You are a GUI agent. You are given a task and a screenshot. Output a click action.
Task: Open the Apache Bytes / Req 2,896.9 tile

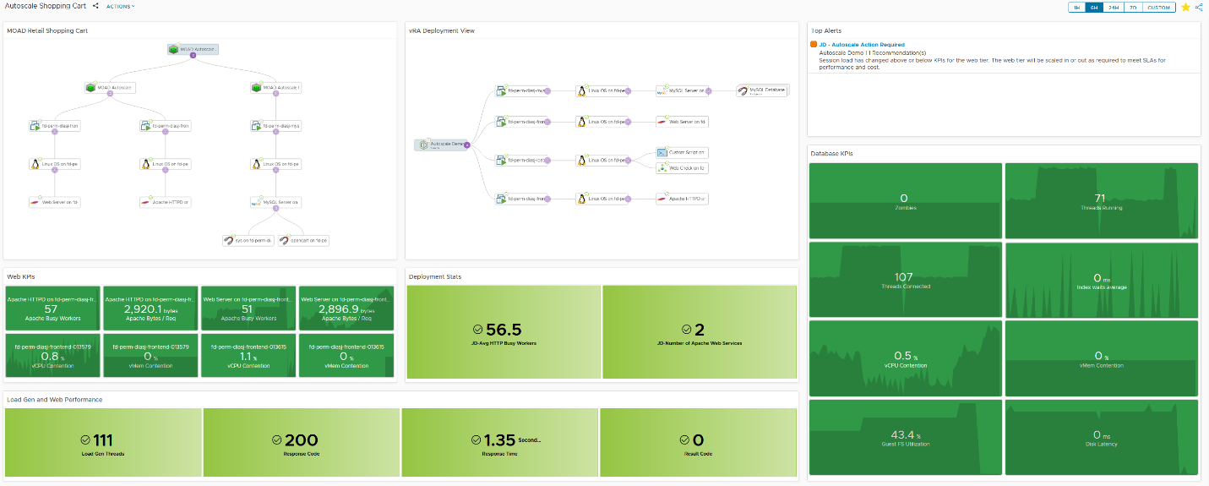point(346,309)
